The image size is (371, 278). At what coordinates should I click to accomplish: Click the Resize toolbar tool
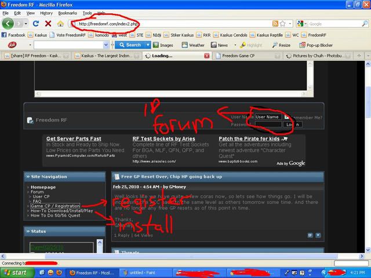point(281,45)
